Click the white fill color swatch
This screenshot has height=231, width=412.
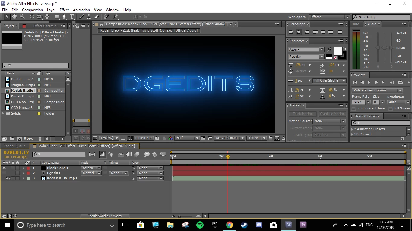coord(338,51)
